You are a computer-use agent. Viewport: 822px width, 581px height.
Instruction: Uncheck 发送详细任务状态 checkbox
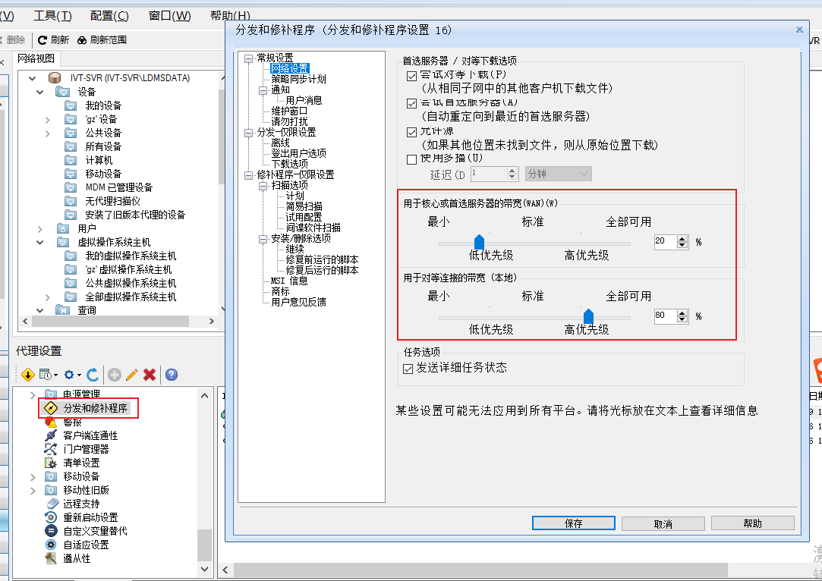pyautogui.click(x=409, y=369)
